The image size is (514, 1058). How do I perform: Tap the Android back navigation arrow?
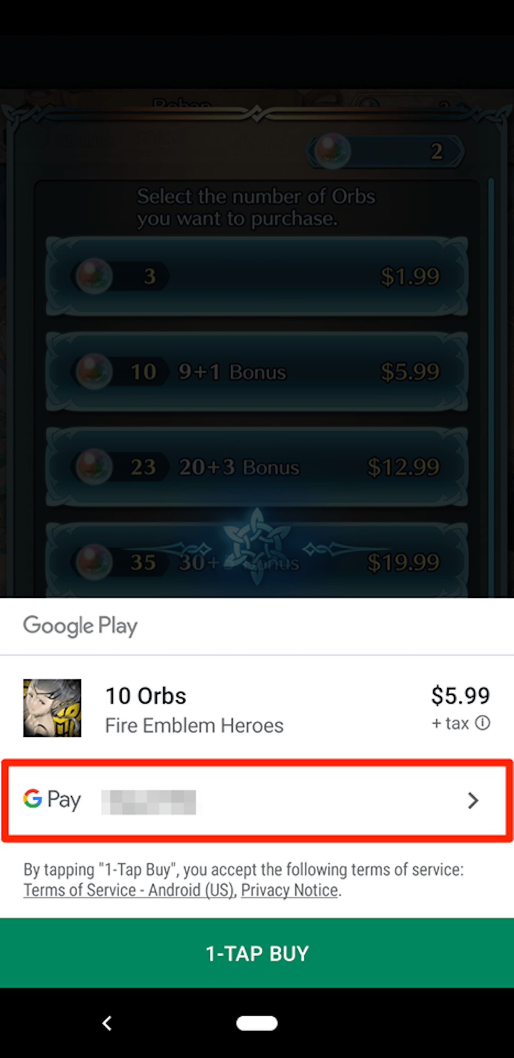tap(107, 1023)
